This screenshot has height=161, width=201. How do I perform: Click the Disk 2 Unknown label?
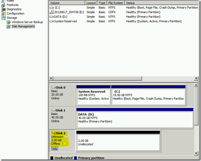coord(57,137)
